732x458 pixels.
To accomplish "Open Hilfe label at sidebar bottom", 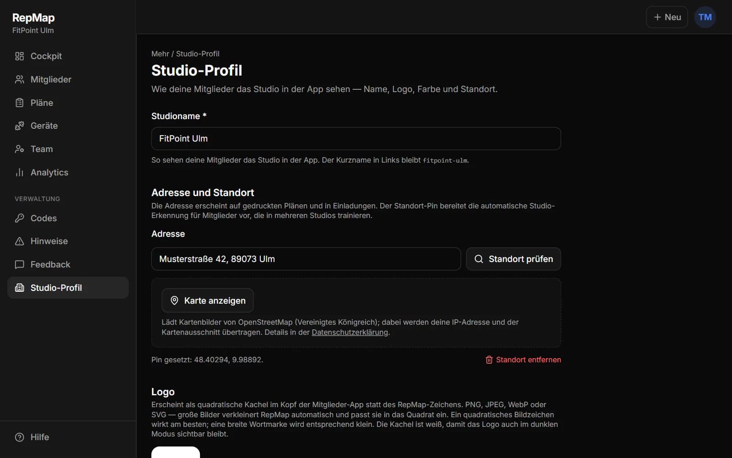I will [40, 437].
